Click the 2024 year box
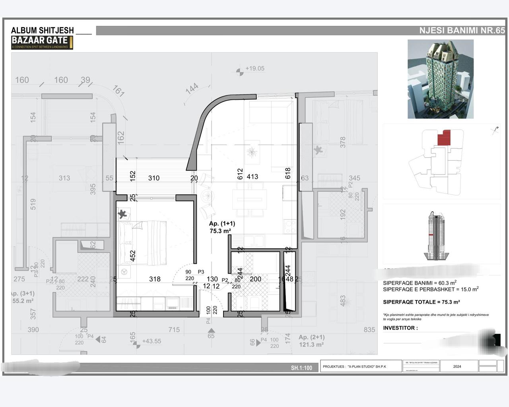Viewport: 509px width, 407px height. (x=457, y=366)
